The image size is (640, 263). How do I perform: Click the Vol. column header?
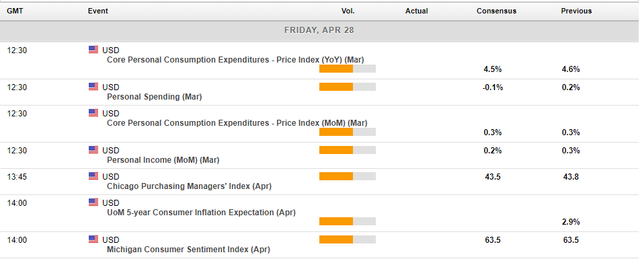(348, 11)
